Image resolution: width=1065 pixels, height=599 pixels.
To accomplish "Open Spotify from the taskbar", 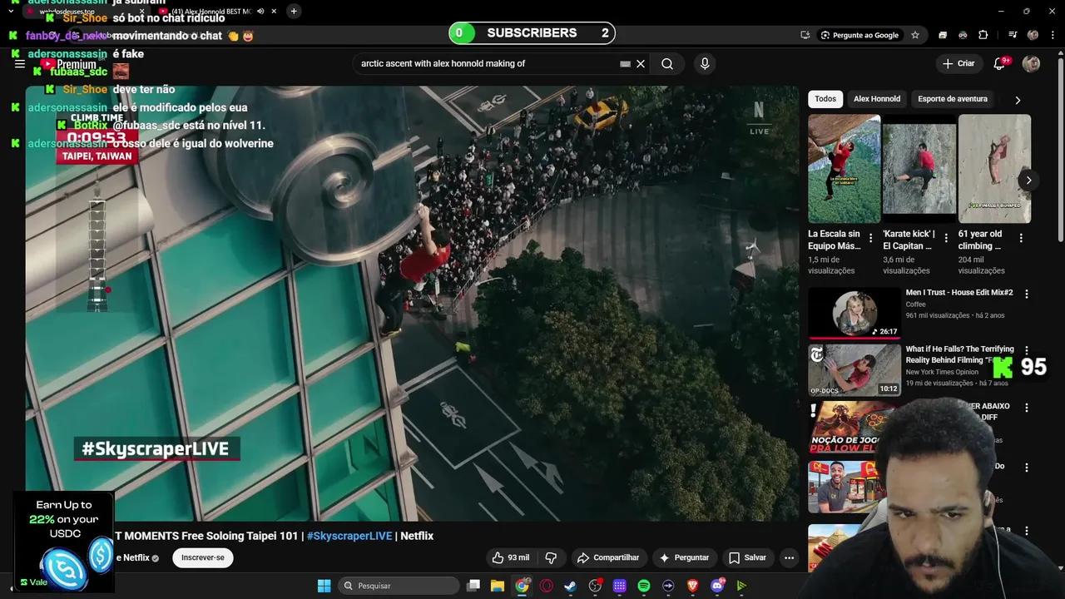I will point(644,586).
